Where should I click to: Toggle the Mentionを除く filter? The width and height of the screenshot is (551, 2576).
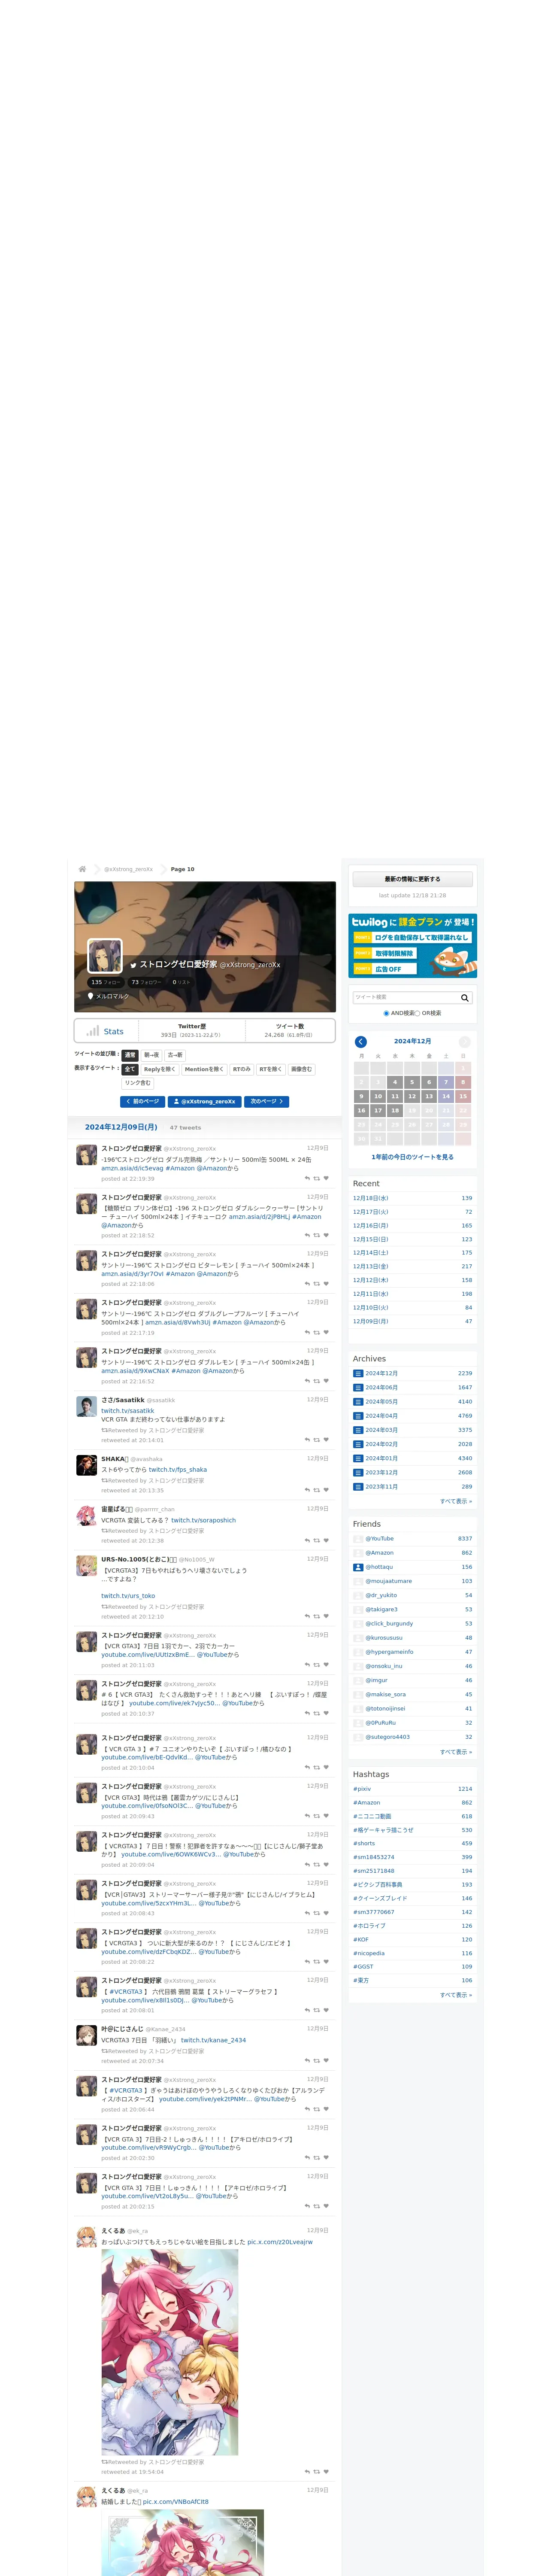click(x=204, y=1069)
